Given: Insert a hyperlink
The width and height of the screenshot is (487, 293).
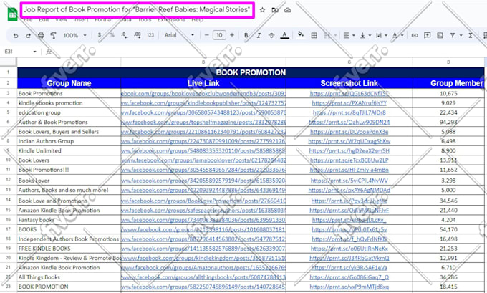Looking at the screenshot, I should (x=415, y=35).
